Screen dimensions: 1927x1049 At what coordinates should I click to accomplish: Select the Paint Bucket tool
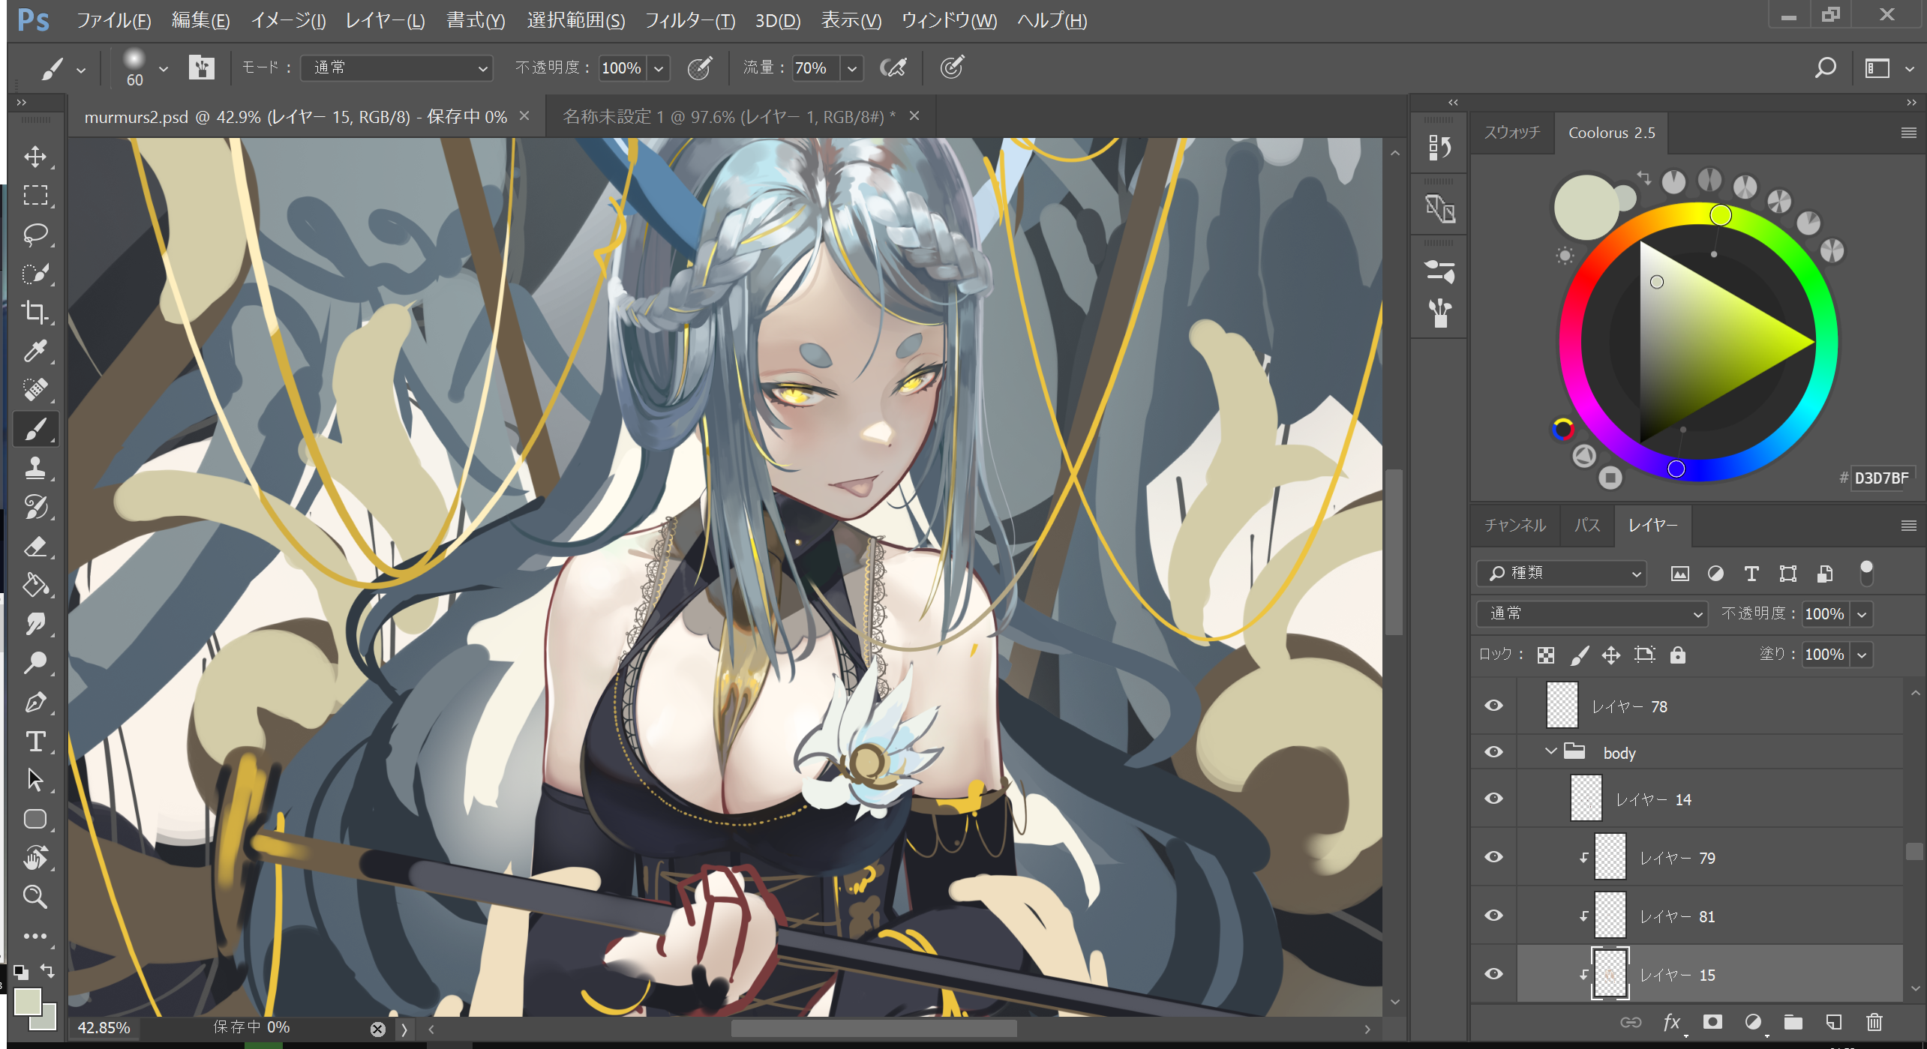[x=35, y=585]
